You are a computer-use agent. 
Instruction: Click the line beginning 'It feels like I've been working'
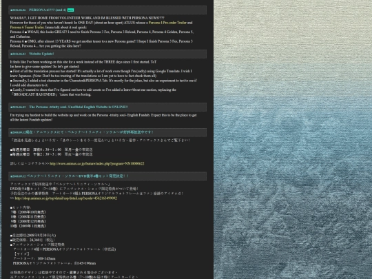click(83, 62)
